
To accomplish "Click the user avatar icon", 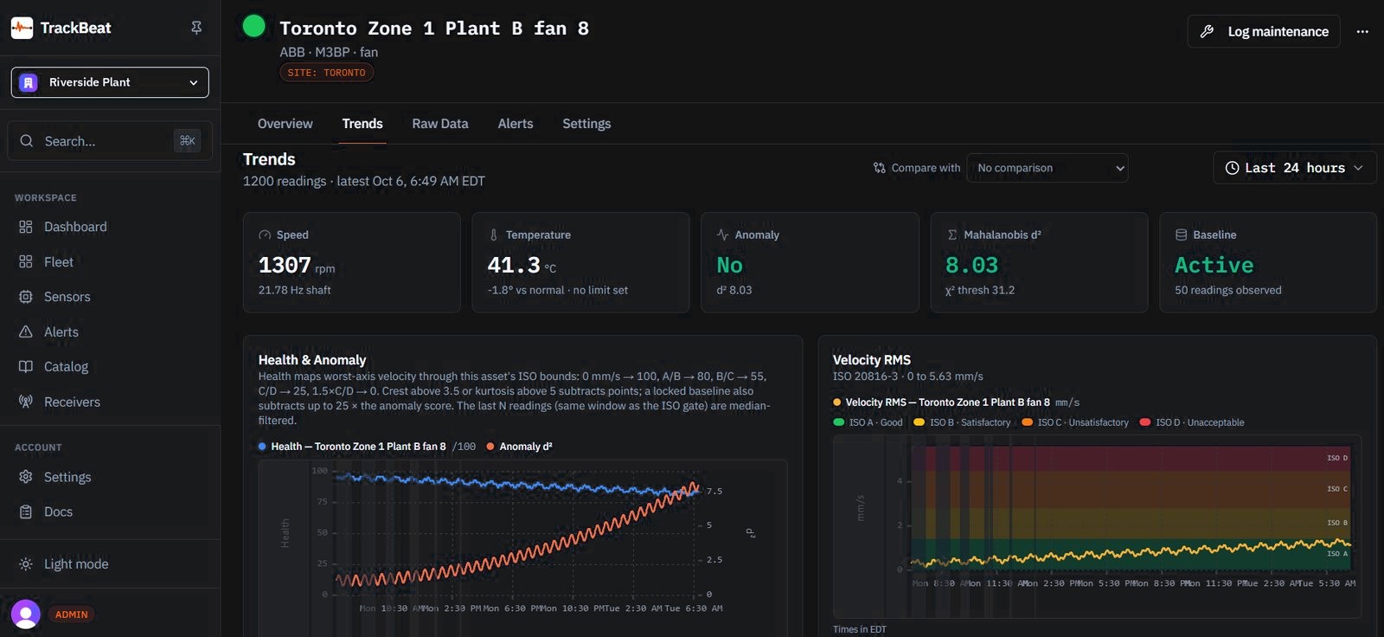I will (x=26, y=614).
